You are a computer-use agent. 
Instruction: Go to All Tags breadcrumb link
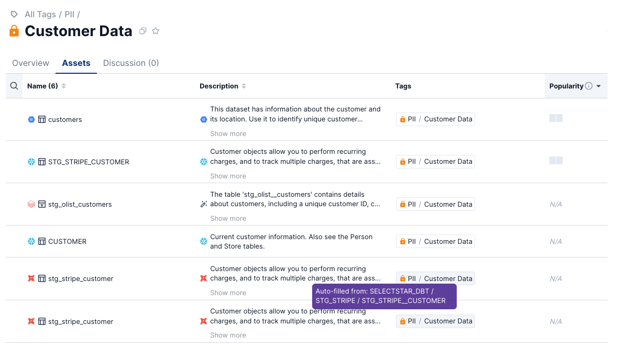[x=40, y=15]
